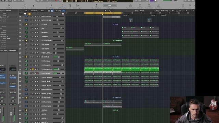
Task: Solo the SUB track
Action: tap(33, 28)
